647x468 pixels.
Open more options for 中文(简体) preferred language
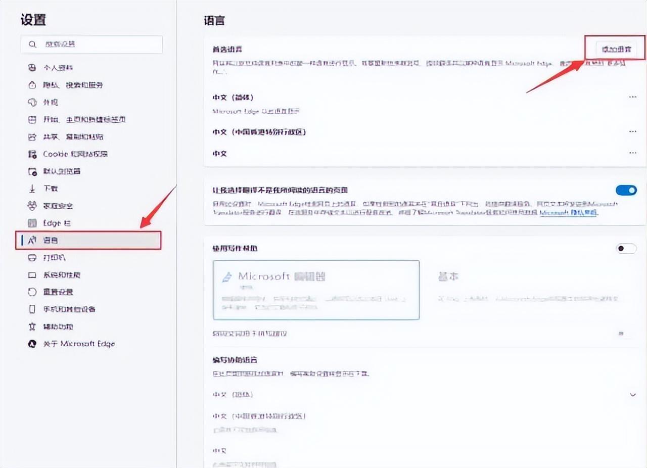633,97
